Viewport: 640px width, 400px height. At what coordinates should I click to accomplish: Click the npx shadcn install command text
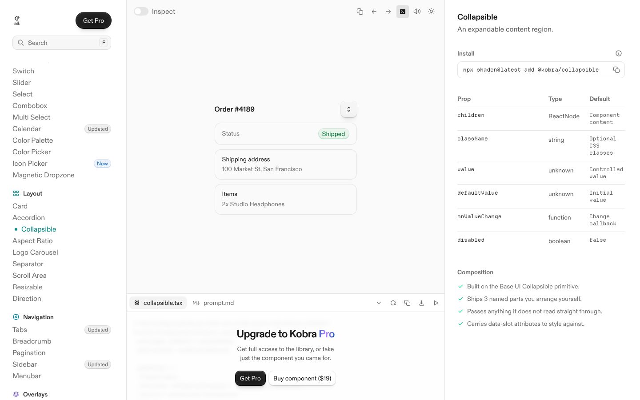[x=531, y=70]
